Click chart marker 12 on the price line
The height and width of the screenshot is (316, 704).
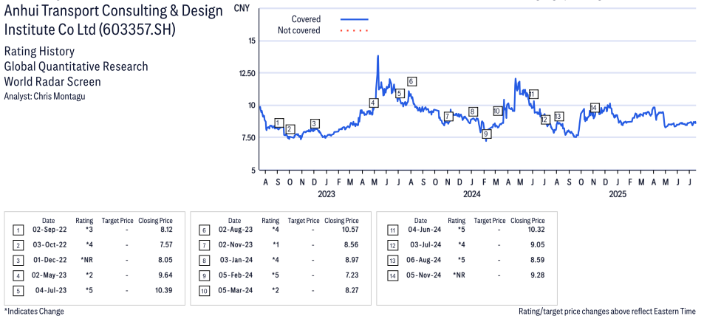(x=544, y=120)
